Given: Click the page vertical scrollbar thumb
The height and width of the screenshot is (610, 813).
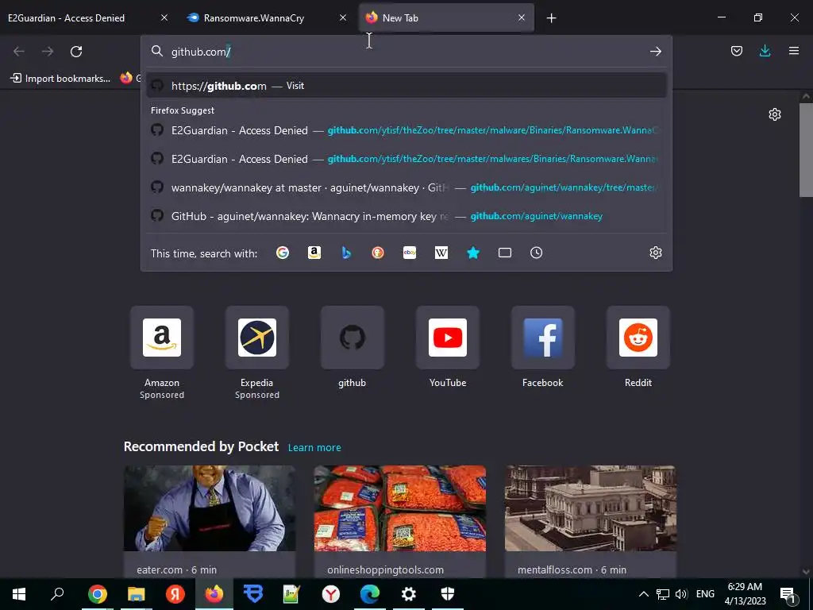Looking at the screenshot, I should (x=806, y=150).
